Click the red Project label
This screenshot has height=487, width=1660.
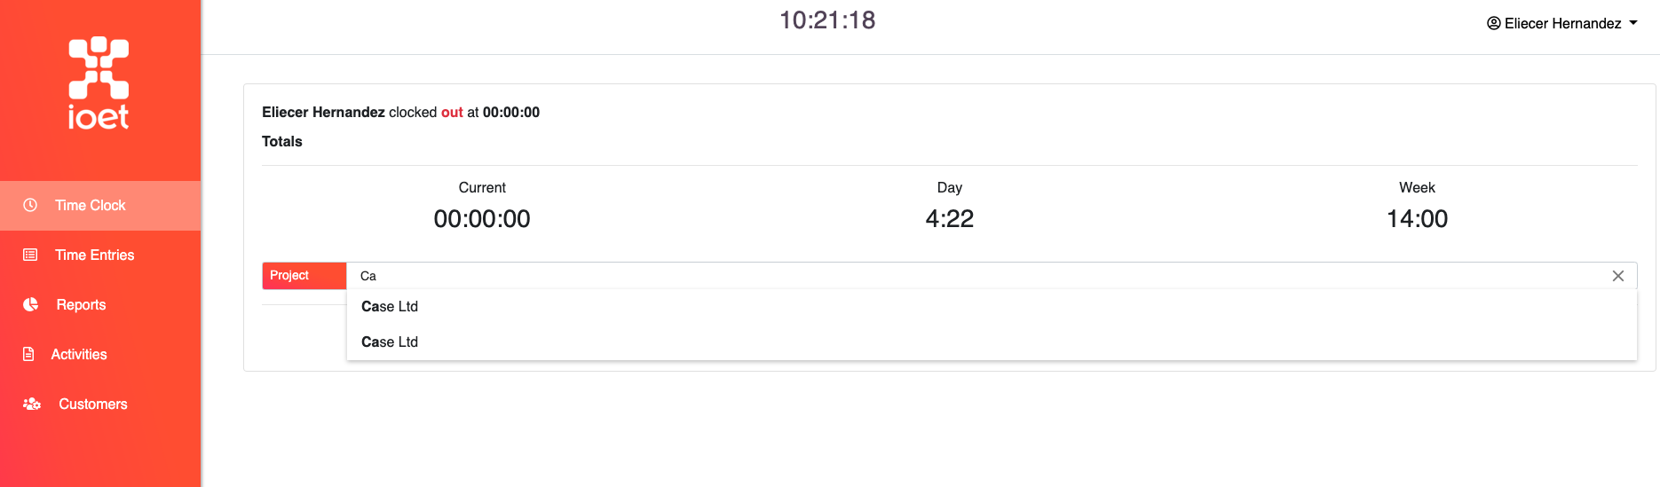(x=304, y=276)
